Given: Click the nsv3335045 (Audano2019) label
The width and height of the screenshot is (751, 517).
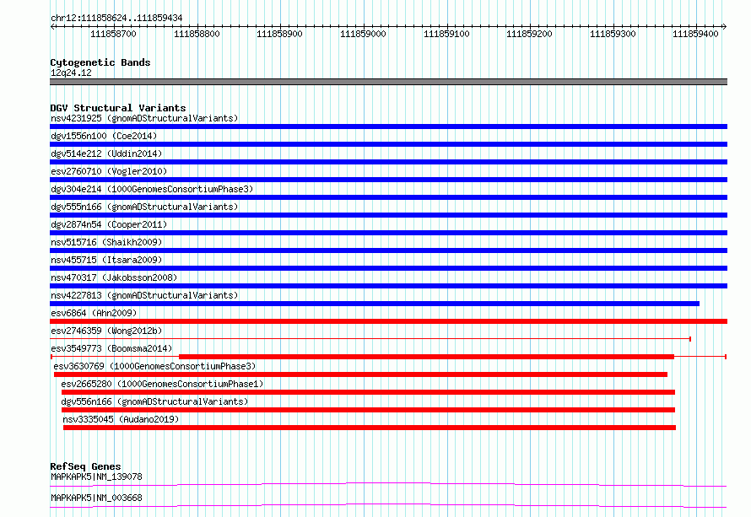Looking at the screenshot, I should [x=121, y=419].
